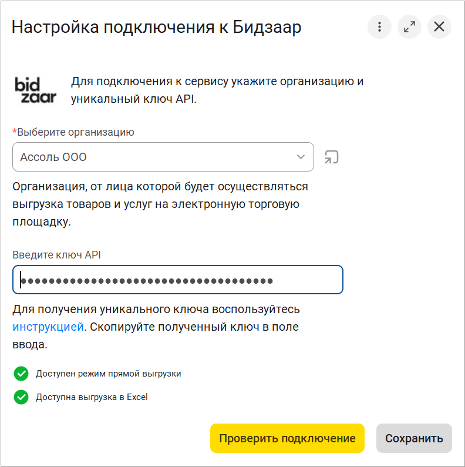465x467 pixels.
Task: Close the Бидзаар connection settings dialog
Action: (439, 27)
